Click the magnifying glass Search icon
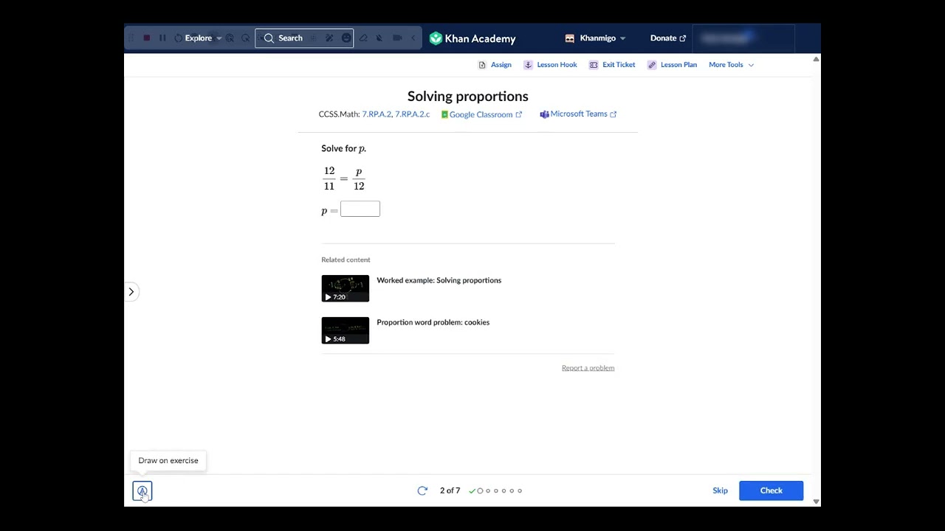Viewport: 945px width, 531px height. coord(269,38)
